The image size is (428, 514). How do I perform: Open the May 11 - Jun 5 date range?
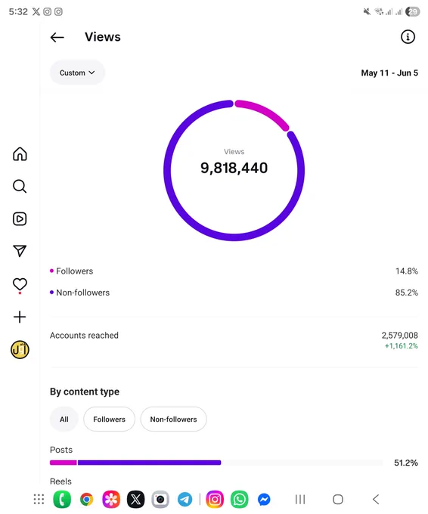(x=389, y=73)
